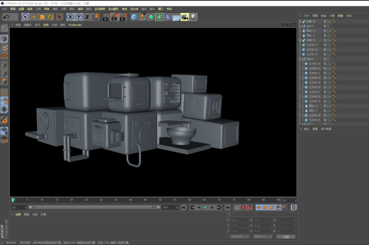Toggle Y axis lock
The image size is (369, 245).
coord(79,17)
